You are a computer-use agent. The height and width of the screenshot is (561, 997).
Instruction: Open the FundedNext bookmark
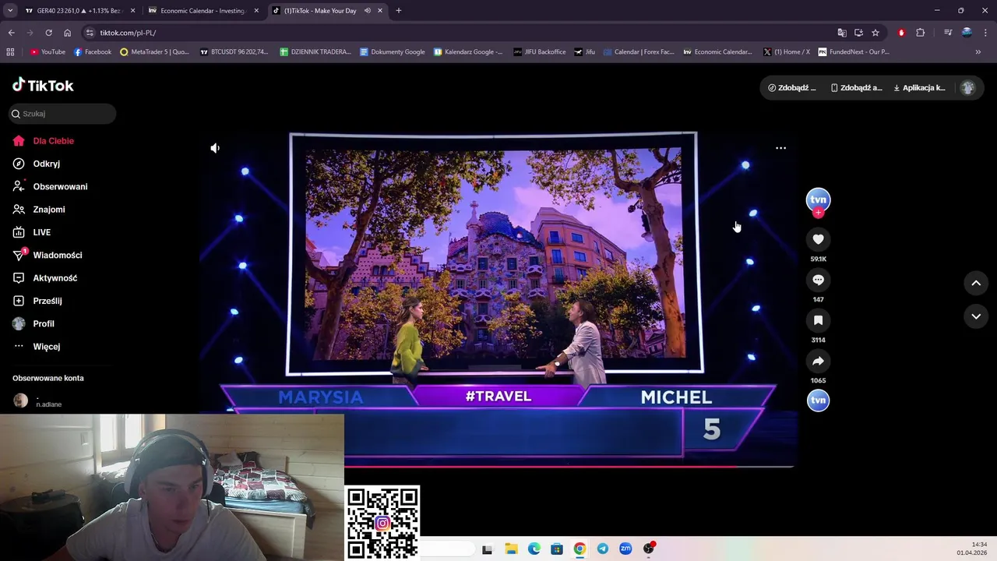[x=854, y=52]
